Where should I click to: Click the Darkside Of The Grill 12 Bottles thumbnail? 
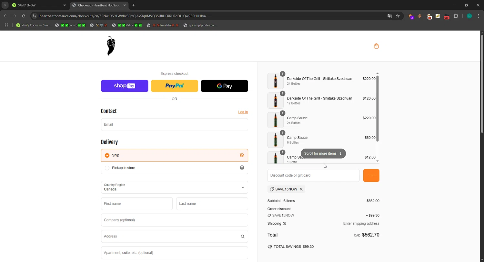point(276,101)
